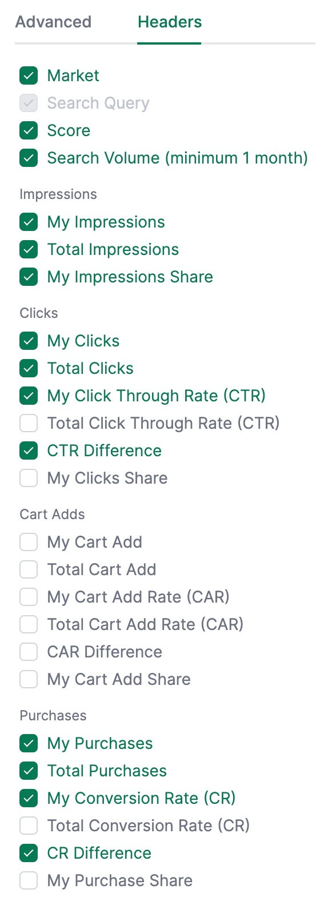Uncheck the Score header checkbox
Screen dimensions: 328x909
pyautogui.click(x=29, y=130)
